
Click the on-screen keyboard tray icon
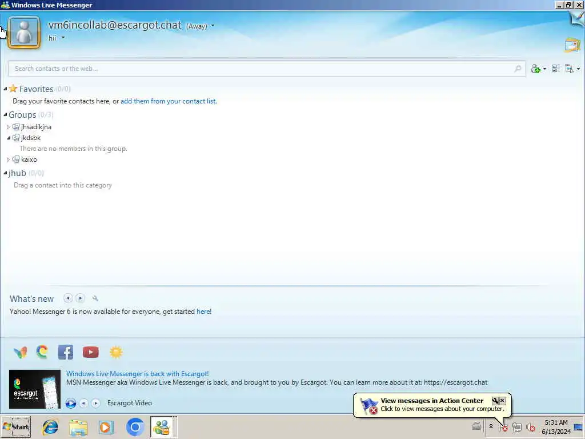[476, 426]
